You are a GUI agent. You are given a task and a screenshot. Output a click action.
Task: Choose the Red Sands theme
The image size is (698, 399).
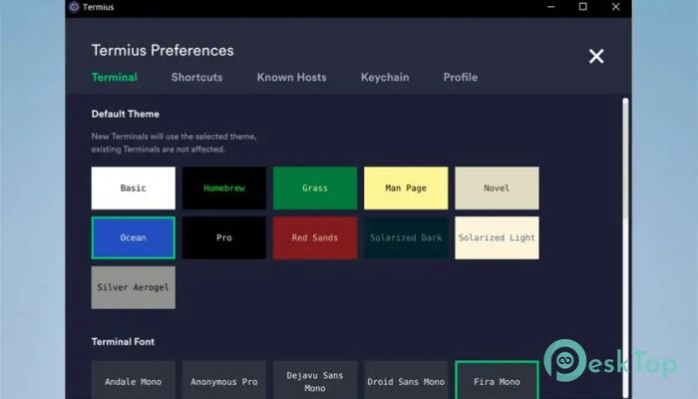tap(315, 237)
